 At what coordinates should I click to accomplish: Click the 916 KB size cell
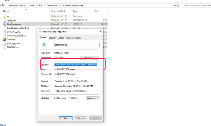[x=104, y=24]
